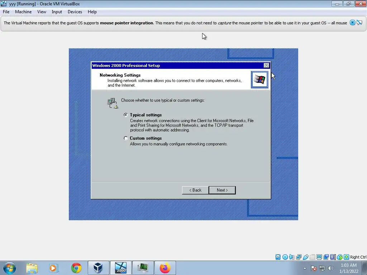Open Windows Media Player from taskbar
Screen dimensions: 367x275
(53, 268)
